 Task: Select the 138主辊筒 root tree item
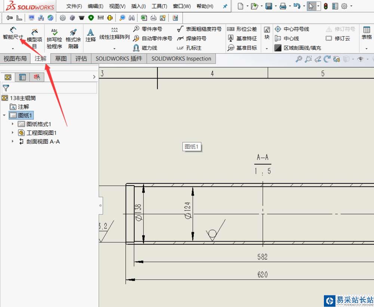19,98
